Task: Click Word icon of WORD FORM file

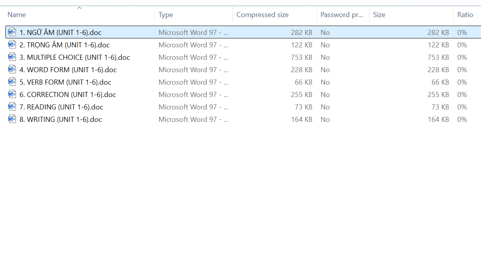Action: [x=12, y=69]
